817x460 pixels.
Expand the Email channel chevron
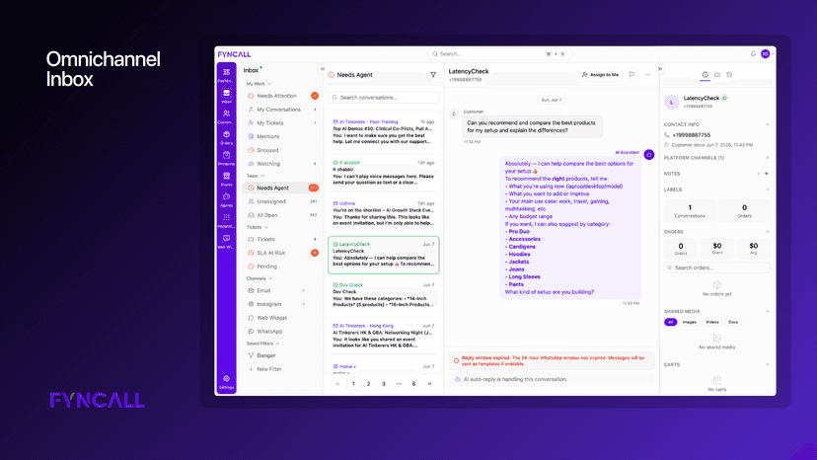303,290
